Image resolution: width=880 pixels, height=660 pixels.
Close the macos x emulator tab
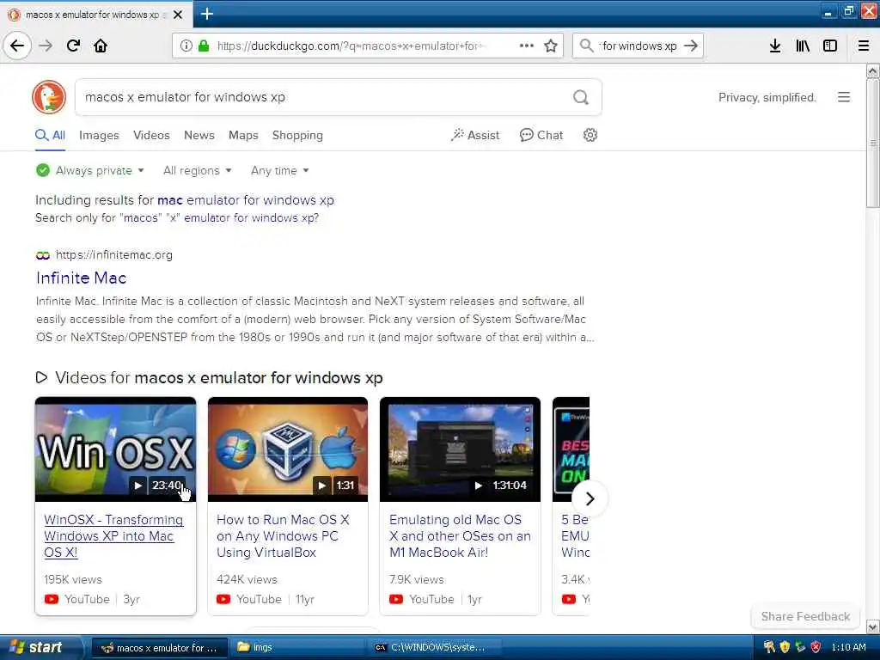(178, 15)
